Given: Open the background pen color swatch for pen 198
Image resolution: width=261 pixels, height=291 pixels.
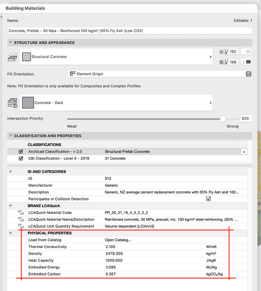Looking at the screenshot, I should [246, 62].
